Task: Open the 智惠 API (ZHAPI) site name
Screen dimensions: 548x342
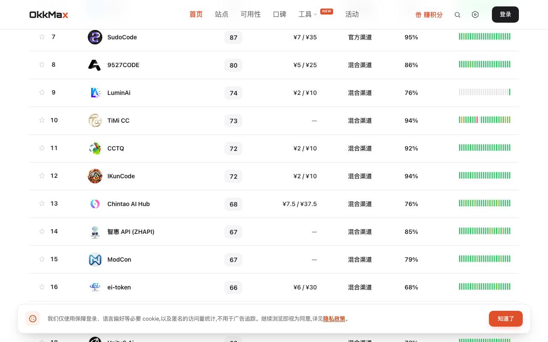Action: [131, 232]
